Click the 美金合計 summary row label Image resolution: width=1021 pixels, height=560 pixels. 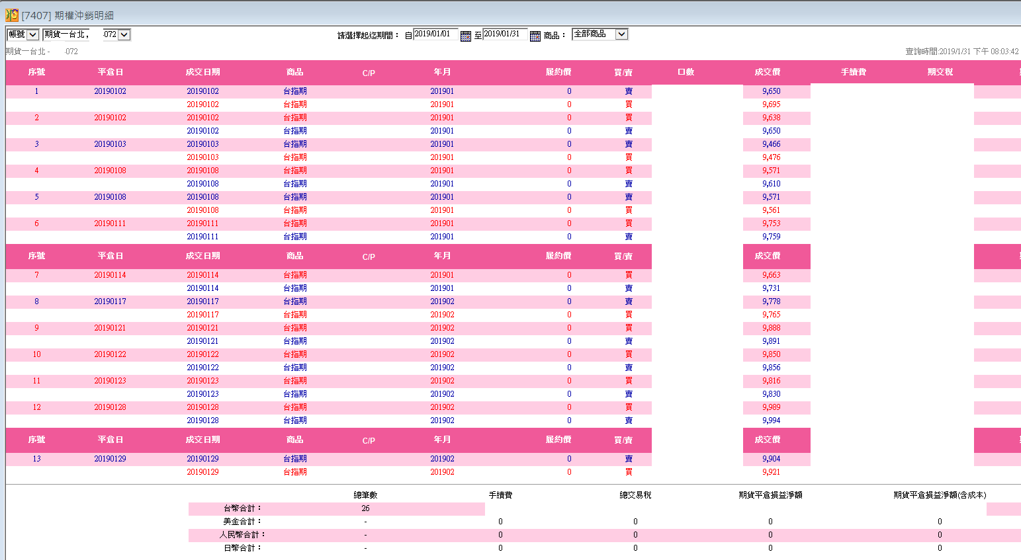(242, 522)
